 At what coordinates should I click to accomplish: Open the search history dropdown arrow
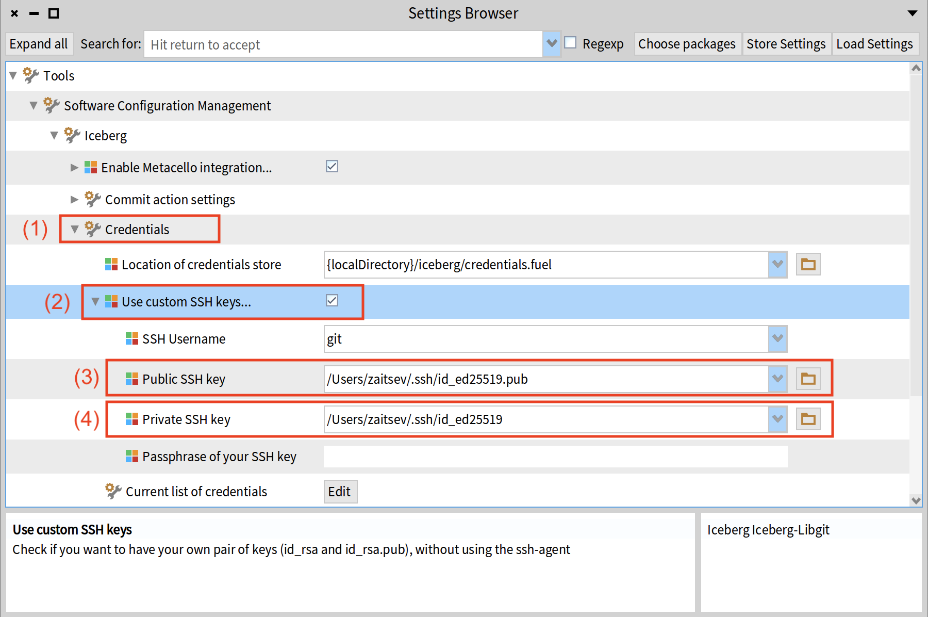click(x=552, y=44)
